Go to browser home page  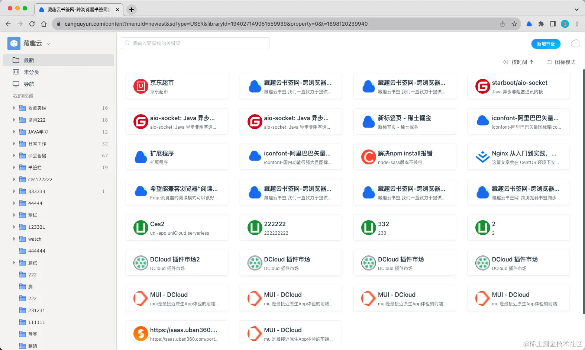[x=44, y=24]
